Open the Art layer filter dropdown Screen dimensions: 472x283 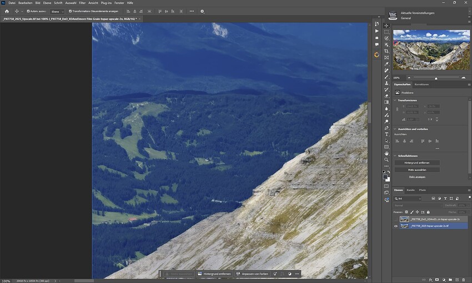click(x=408, y=199)
